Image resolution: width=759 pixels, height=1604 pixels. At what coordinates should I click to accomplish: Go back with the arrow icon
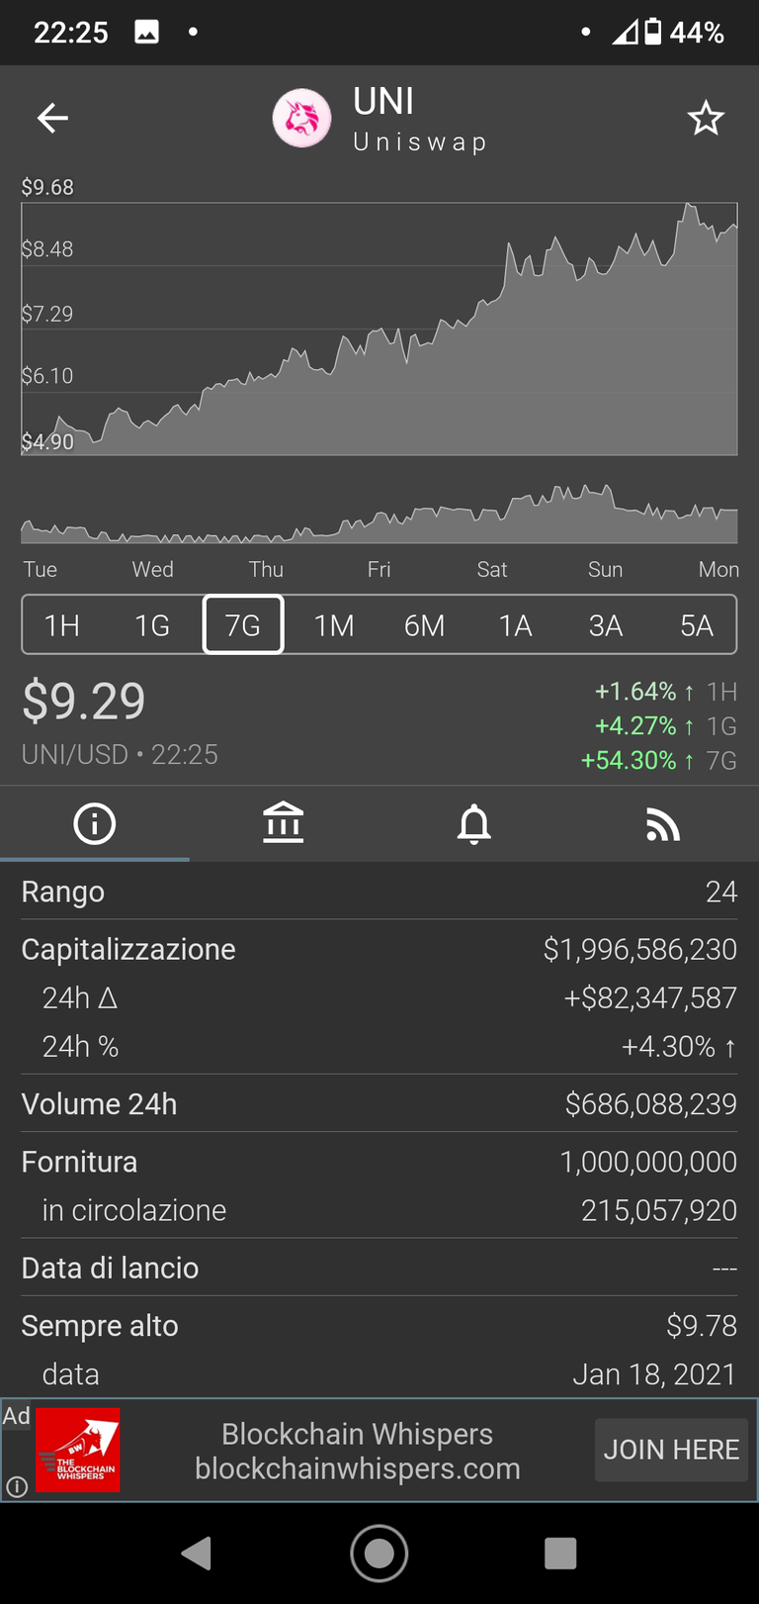point(52,119)
